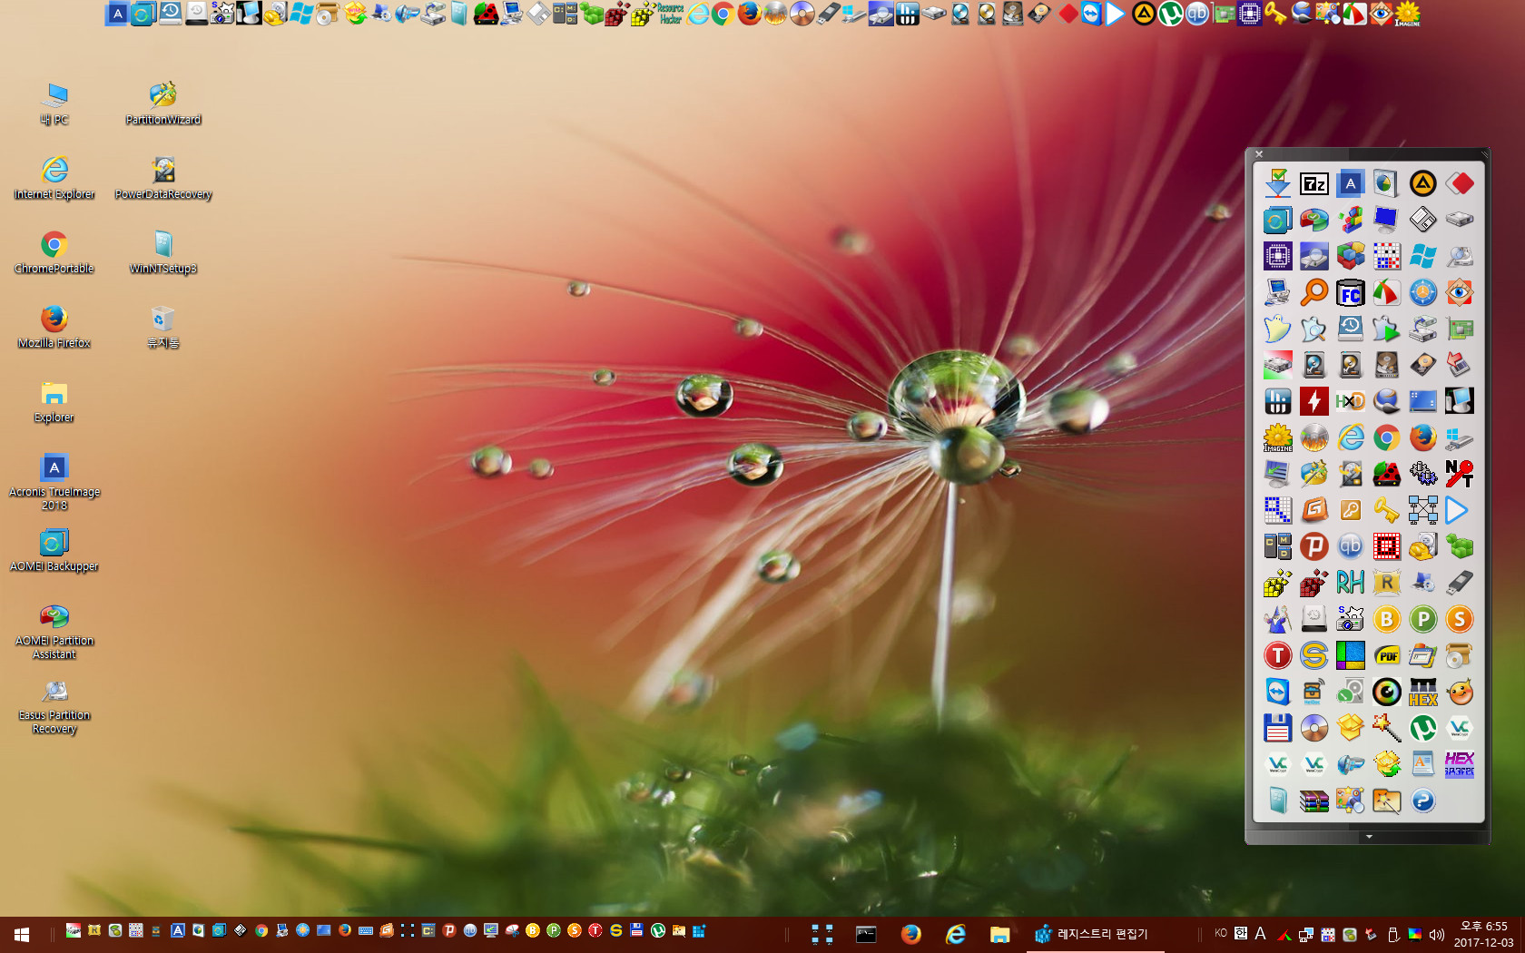Open HxD hex editor icon in launcher

1350,402
